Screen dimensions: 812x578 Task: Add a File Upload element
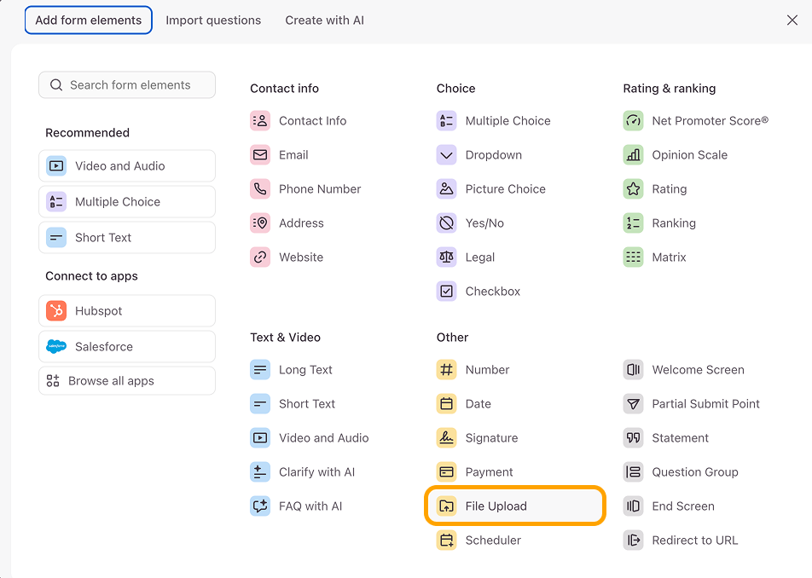tap(515, 506)
